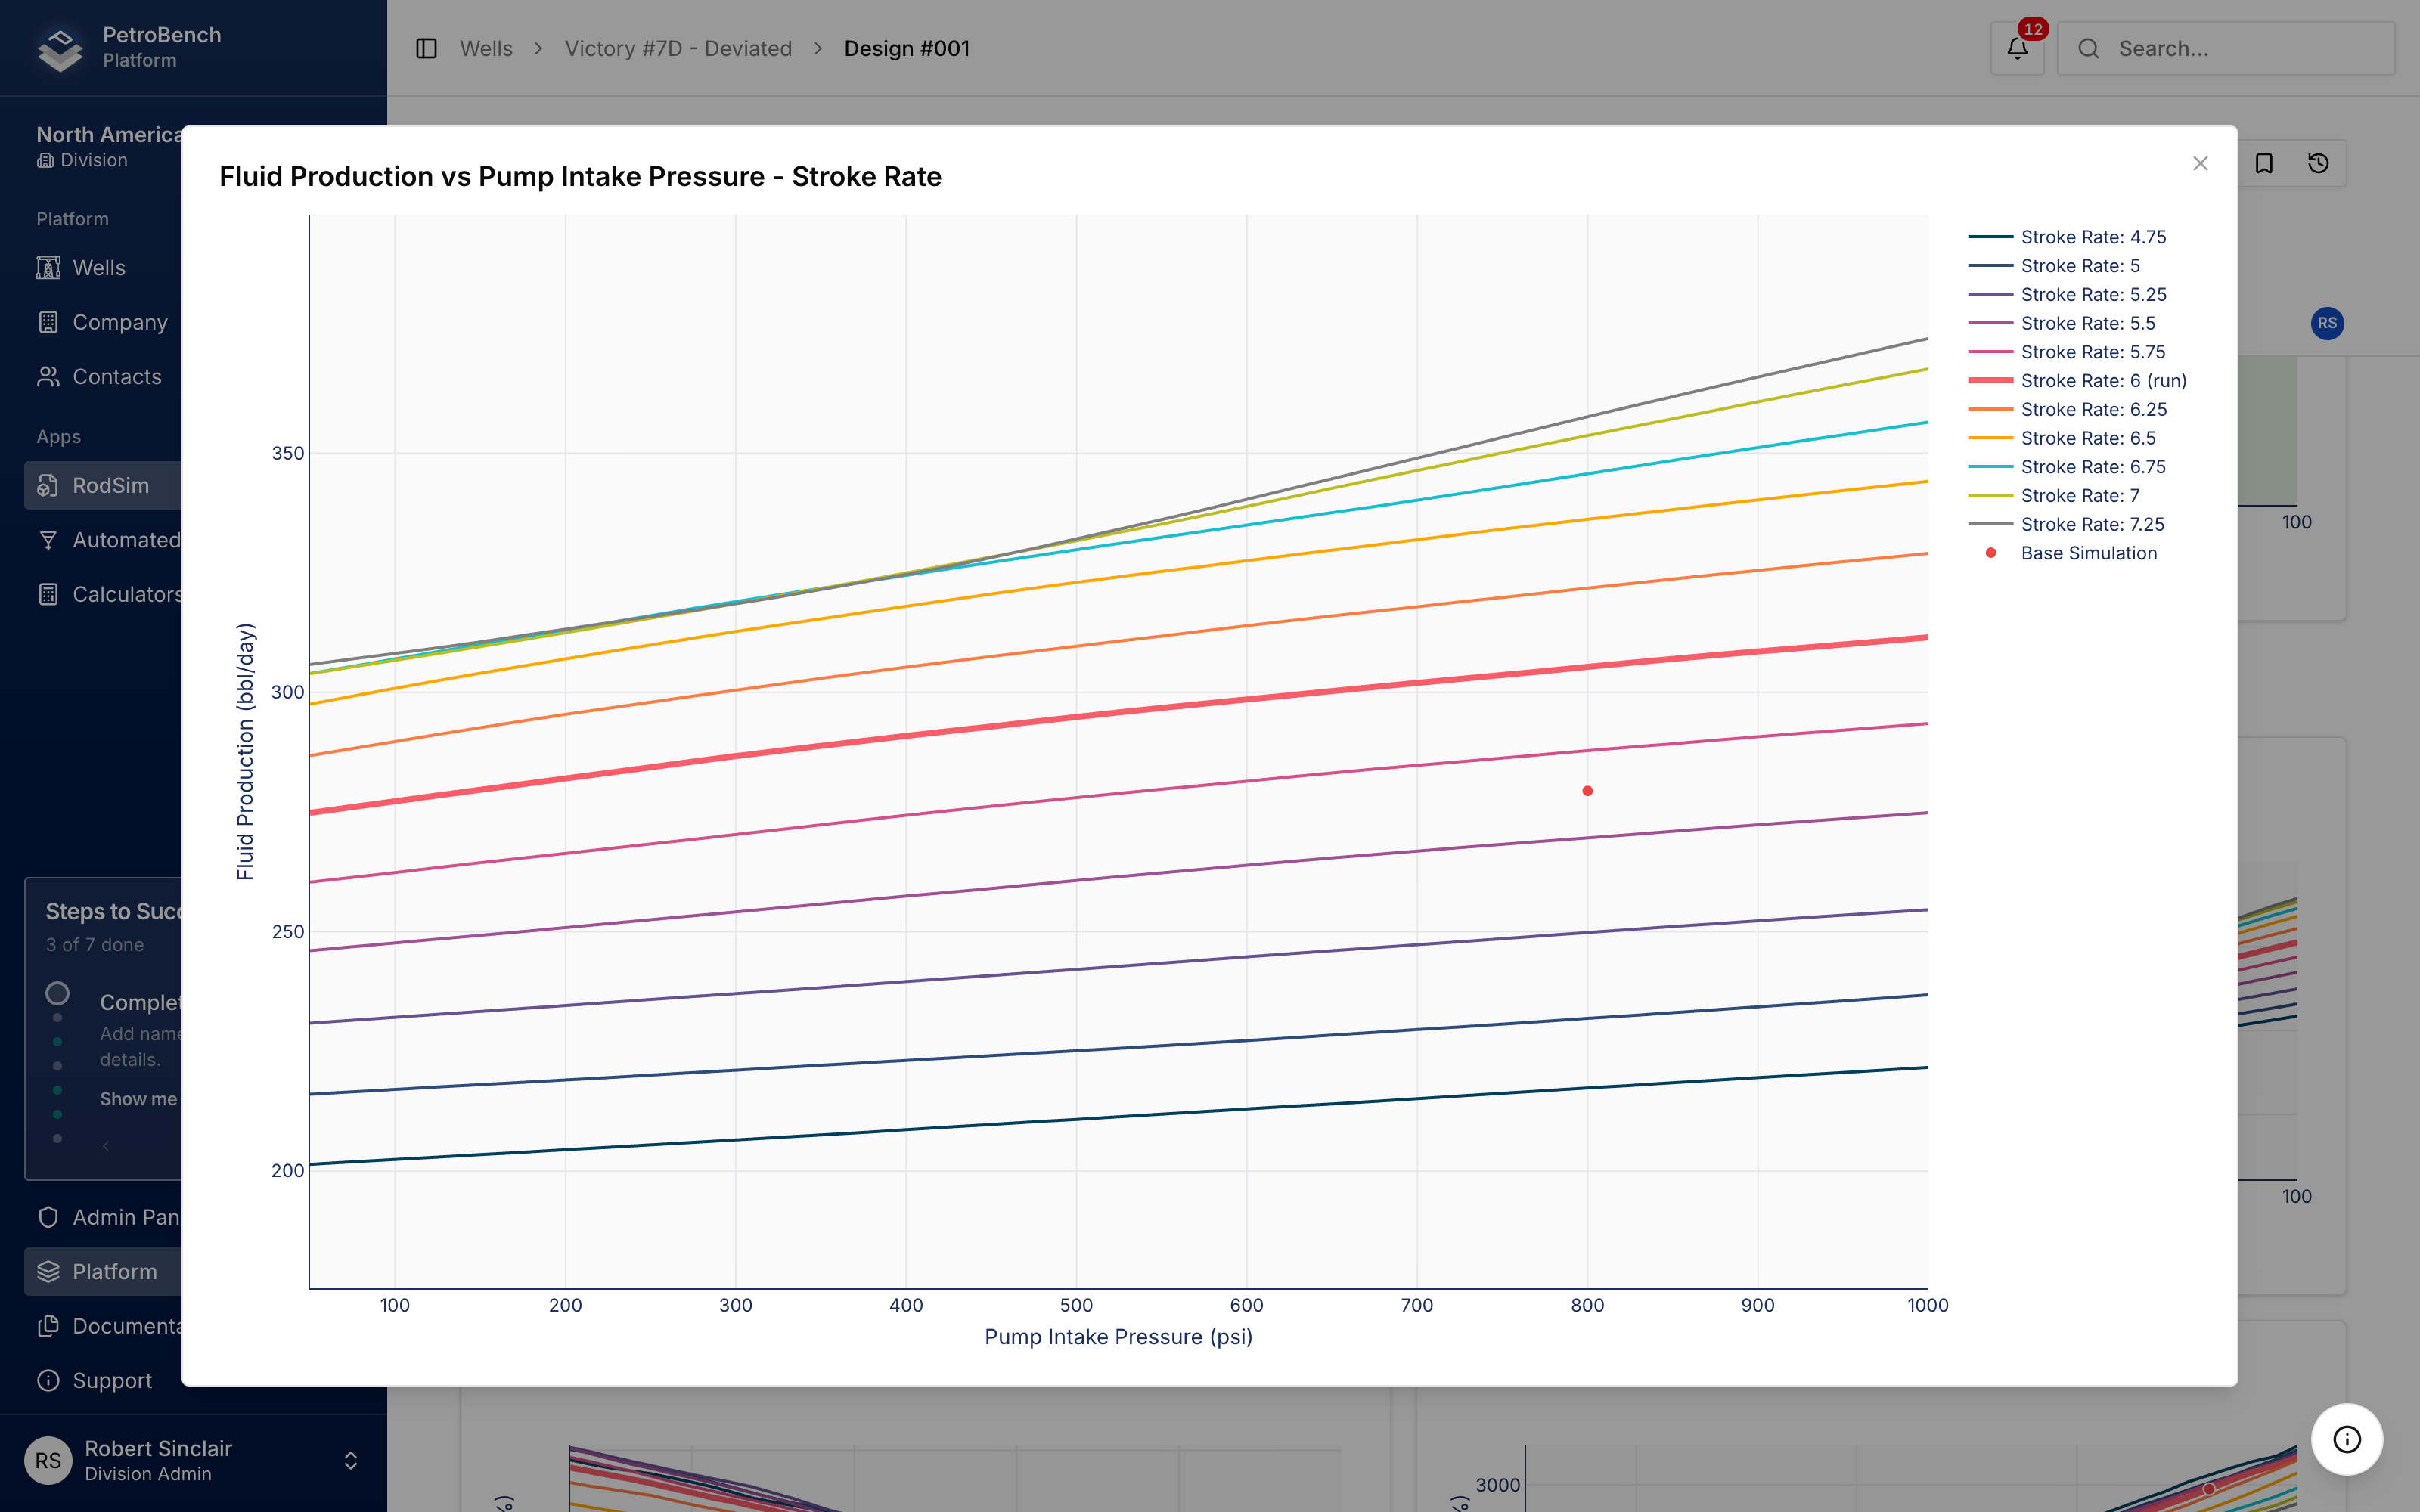Click the RS avatar in the sidebar footer
Viewport: 2420px width, 1512px height.
tap(48, 1461)
